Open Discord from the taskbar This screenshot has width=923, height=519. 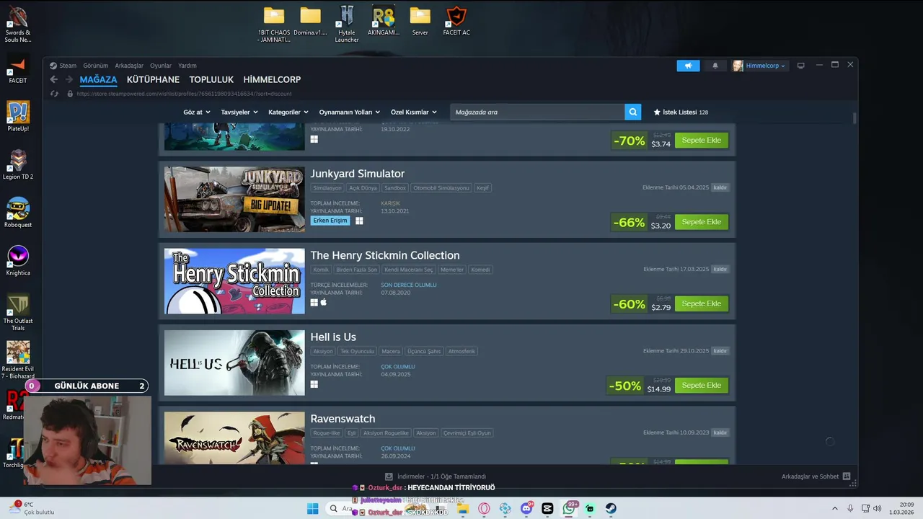pos(526,509)
